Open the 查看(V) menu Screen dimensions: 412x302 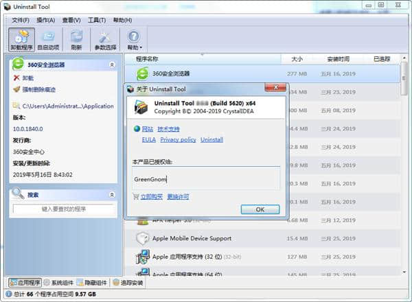click(71, 20)
